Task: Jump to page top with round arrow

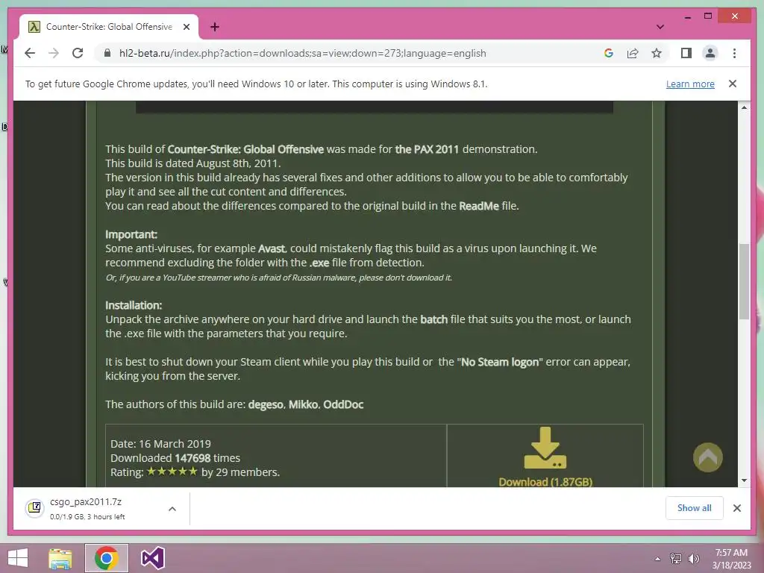Action: click(707, 457)
